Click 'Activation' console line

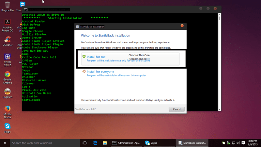click(x=30, y=96)
